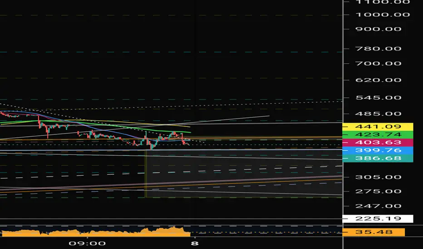Click the 275.00 price axis tick
This screenshot has width=423, height=249.
point(378,192)
